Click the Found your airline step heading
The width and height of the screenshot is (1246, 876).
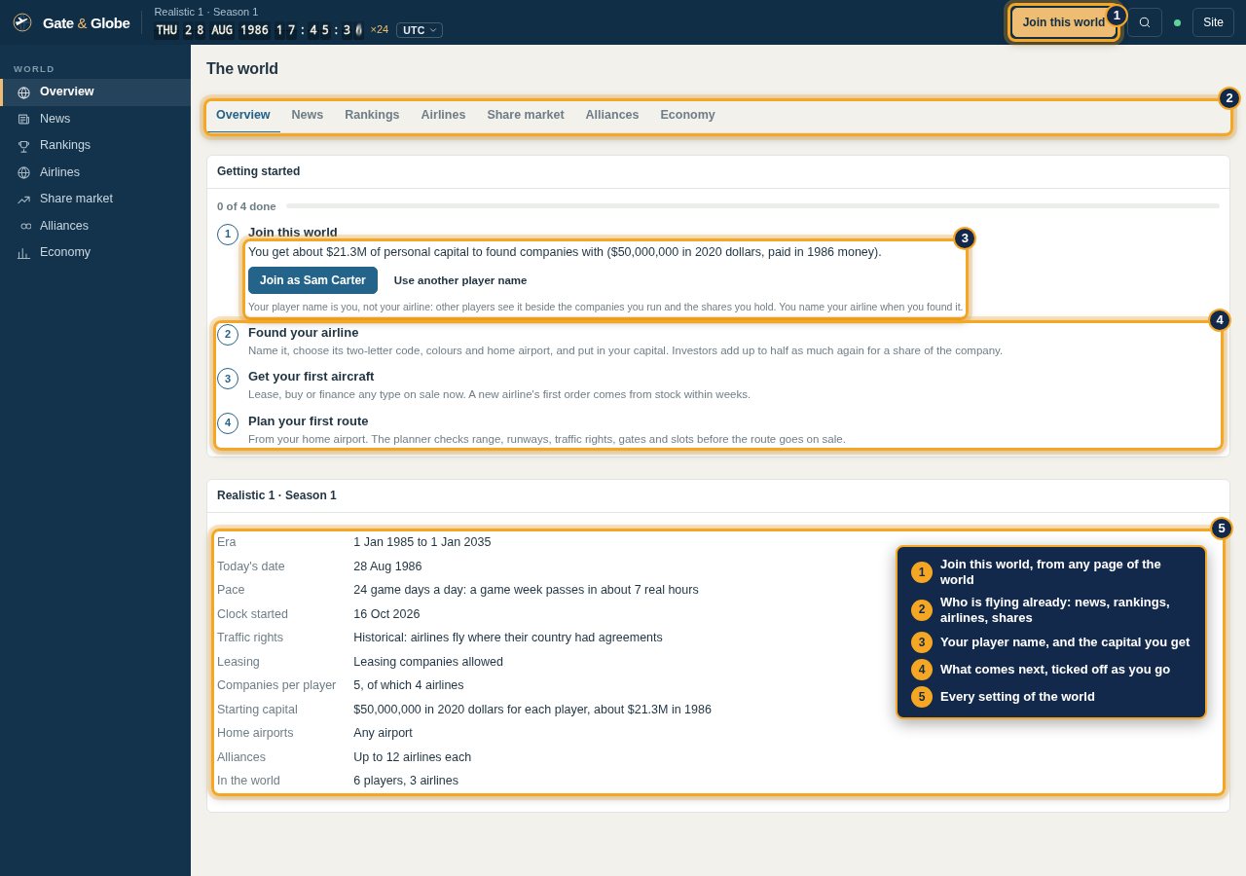pos(303,333)
